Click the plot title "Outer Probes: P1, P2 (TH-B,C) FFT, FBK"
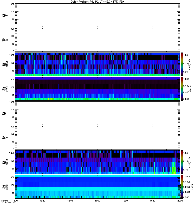This screenshot has height=208, width=195. [x=97, y=2]
